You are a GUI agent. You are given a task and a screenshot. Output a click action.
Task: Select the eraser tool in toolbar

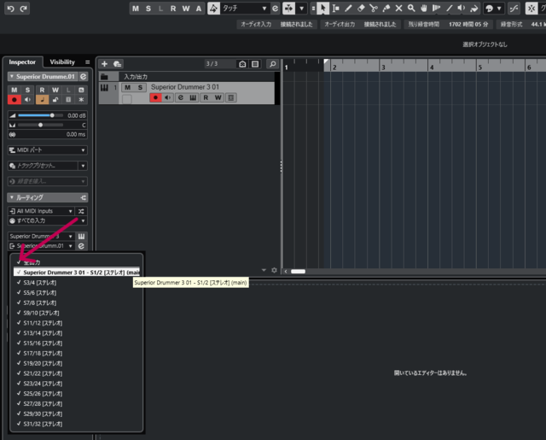pos(361,9)
